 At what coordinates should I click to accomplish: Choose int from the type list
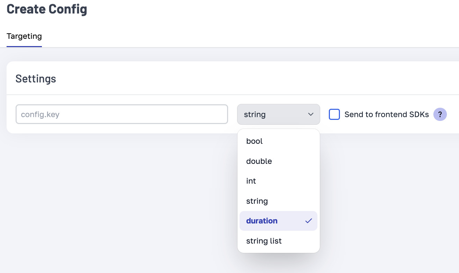(279, 181)
